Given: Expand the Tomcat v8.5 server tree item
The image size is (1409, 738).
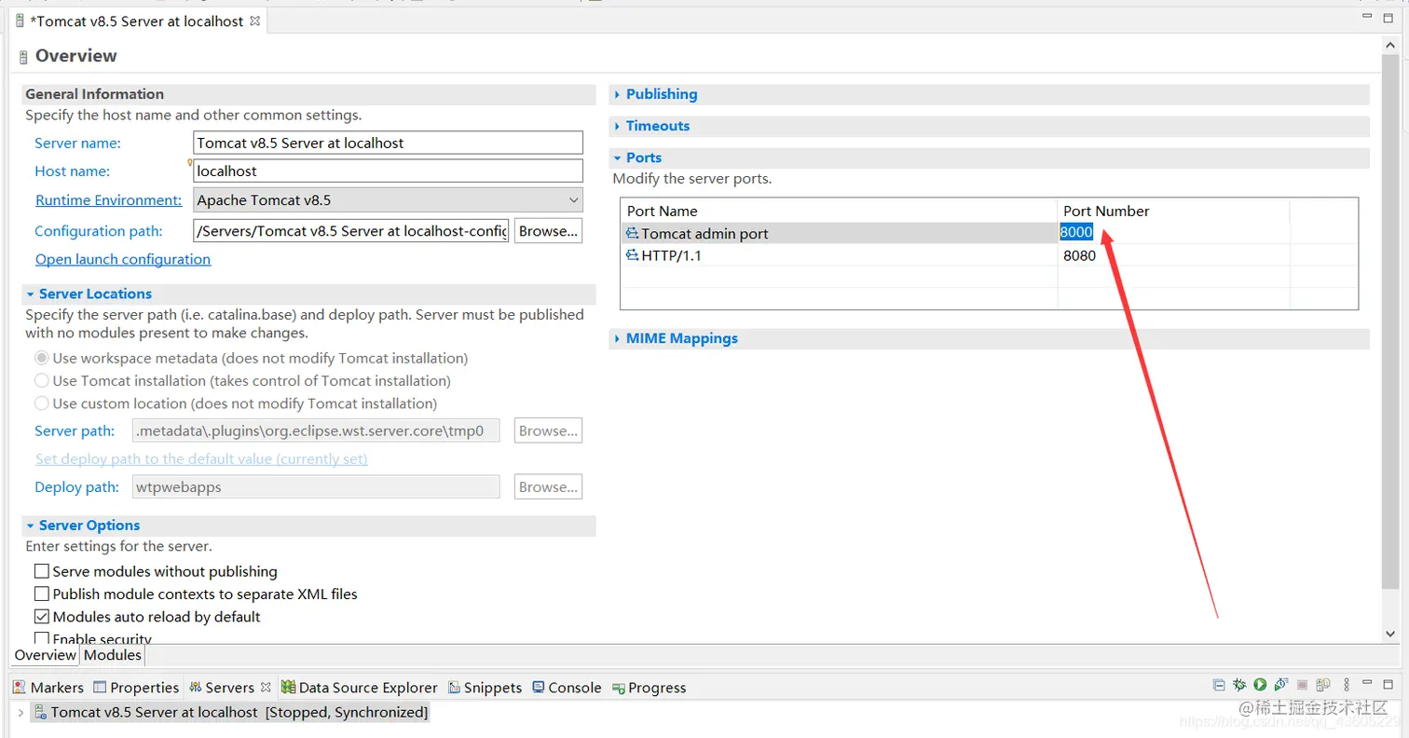Looking at the screenshot, I should coord(21,713).
